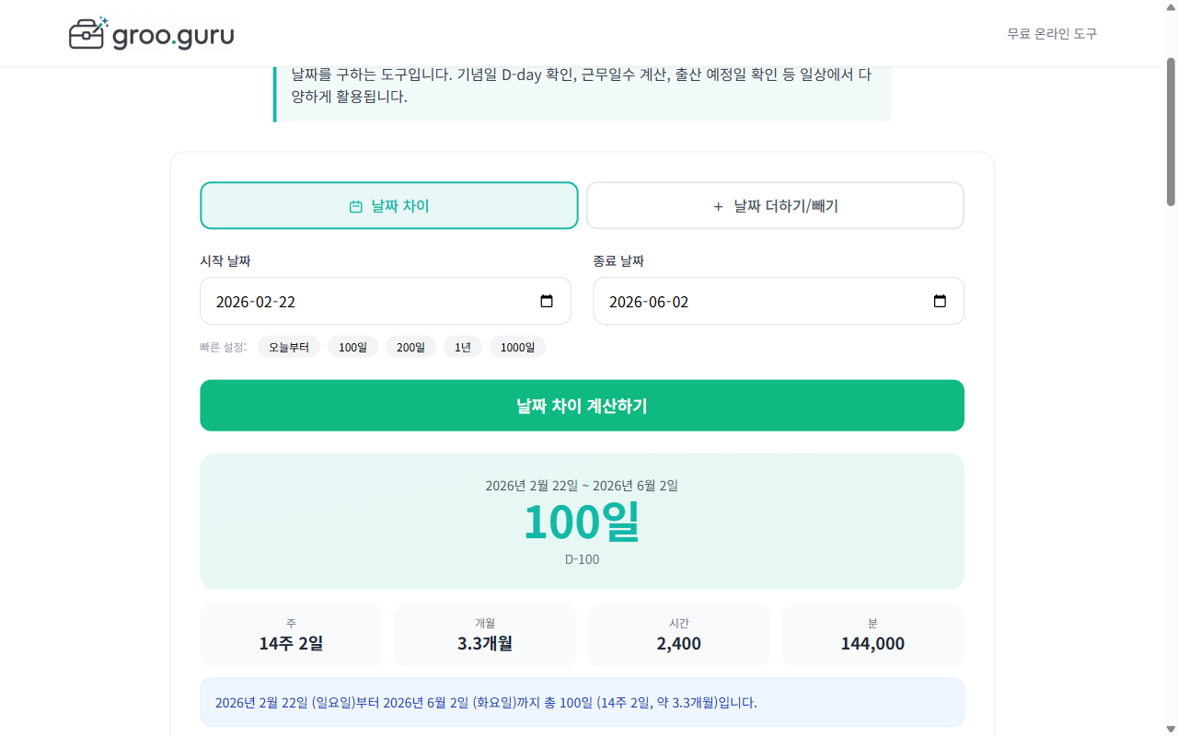Switch to the 날짜 차이 tab
Image resolution: width=1178 pixels, height=736 pixels.
389,205
